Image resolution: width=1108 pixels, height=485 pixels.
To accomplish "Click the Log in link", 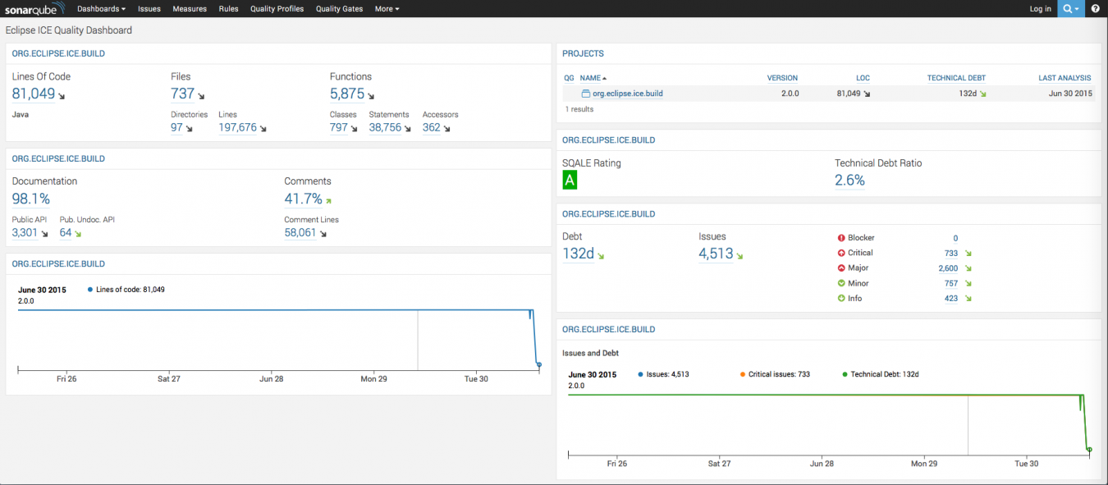I will (1040, 9).
